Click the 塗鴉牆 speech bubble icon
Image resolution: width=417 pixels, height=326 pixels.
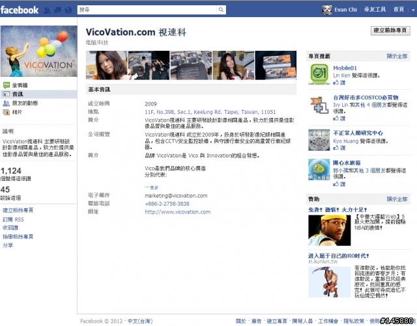point(7,85)
